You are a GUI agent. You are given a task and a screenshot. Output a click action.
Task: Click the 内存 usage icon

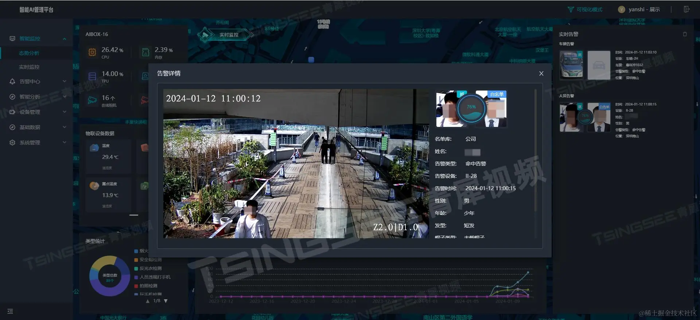[x=145, y=52]
